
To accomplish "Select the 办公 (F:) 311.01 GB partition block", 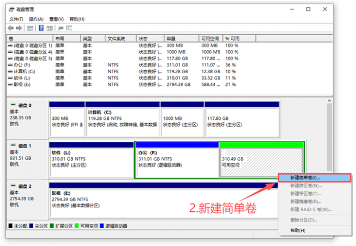I will 176,160.
